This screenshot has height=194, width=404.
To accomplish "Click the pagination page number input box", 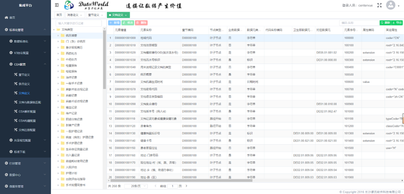I will [172, 186].
